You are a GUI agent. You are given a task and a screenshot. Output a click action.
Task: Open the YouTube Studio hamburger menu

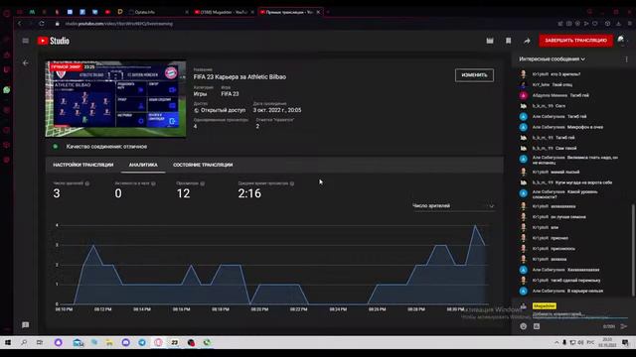(x=26, y=41)
